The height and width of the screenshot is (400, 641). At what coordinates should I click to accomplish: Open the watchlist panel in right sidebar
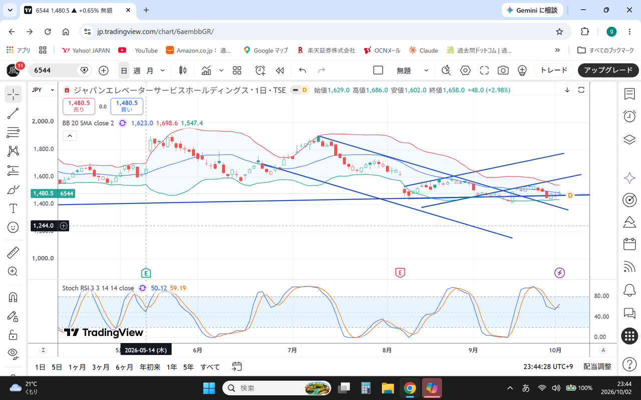[x=629, y=93]
